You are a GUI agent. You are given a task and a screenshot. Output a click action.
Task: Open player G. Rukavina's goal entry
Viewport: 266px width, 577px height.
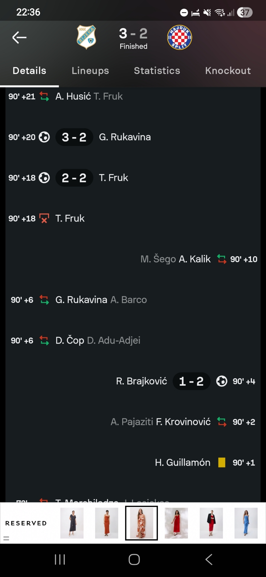pyautogui.click(x=125, y=137)
